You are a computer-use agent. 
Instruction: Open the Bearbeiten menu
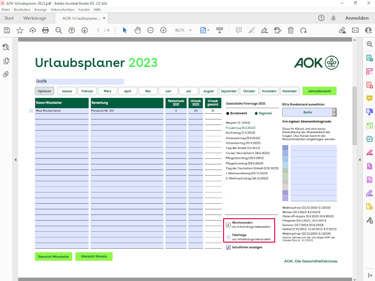tap(22, 9)
